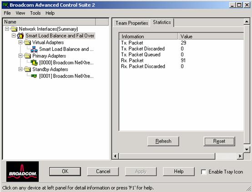
Task: Confirm with the OK button
Action: tap(65, 172)
